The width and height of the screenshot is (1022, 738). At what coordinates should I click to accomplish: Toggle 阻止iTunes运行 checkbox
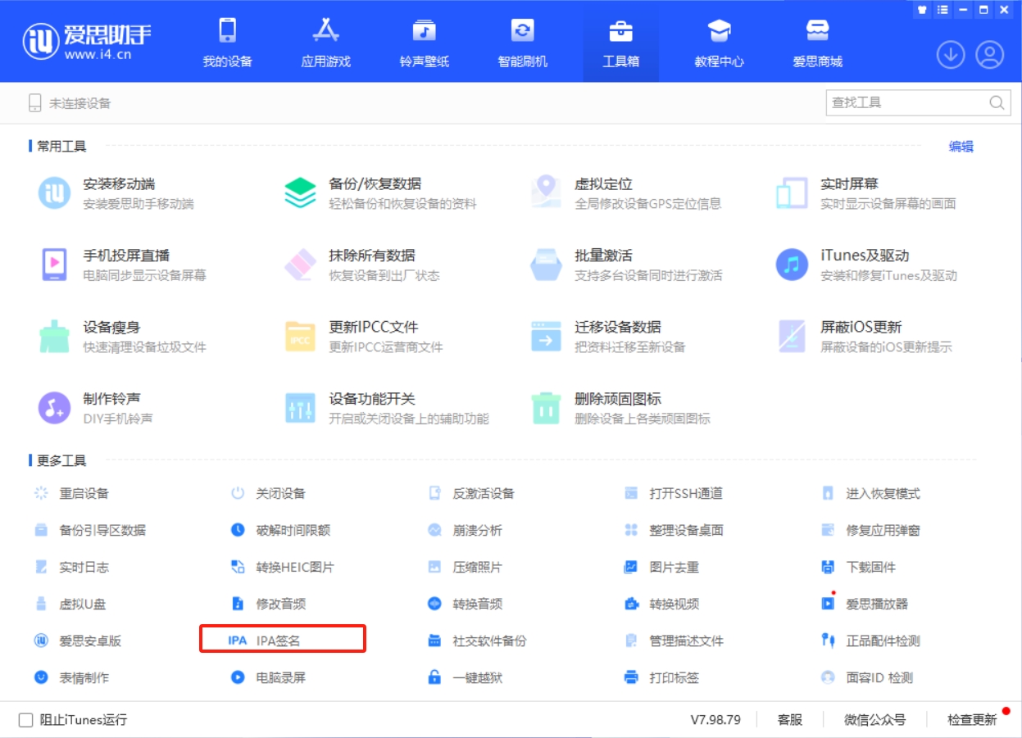(25, 720)
